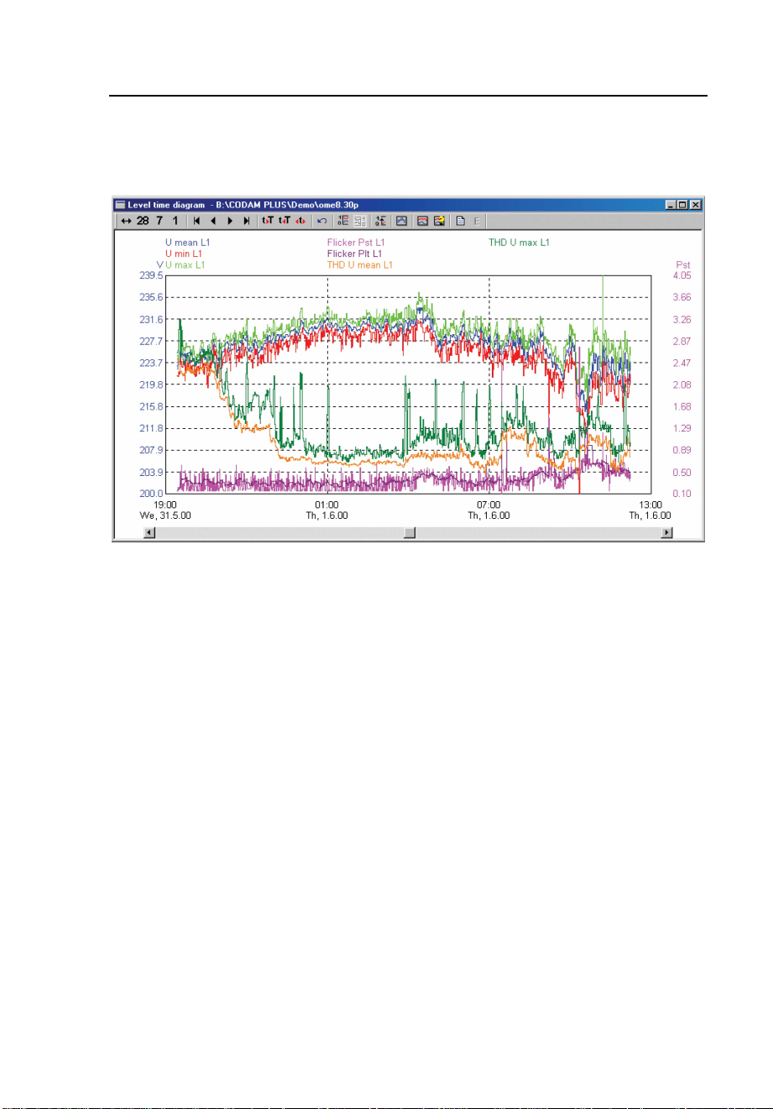
Task: Click the left scroll arrow of horizontal scrollbar
Action: 149,532
